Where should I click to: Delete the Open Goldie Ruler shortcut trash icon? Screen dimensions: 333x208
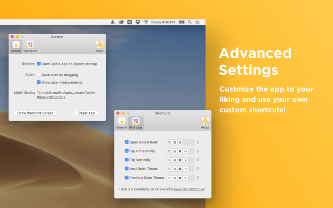click(x=198, y=142)
